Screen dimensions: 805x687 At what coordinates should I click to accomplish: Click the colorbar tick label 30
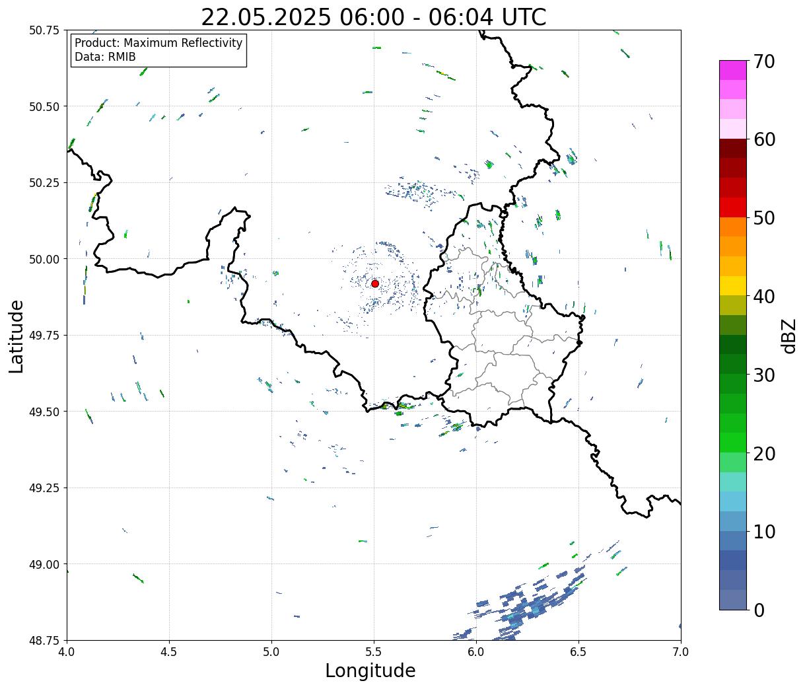point(763,375)
